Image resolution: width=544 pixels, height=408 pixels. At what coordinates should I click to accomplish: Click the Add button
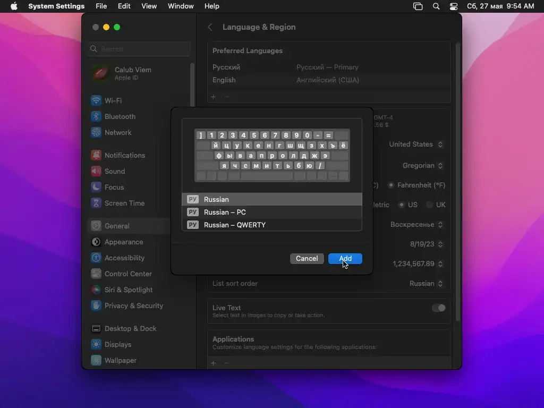coord(345,259)
